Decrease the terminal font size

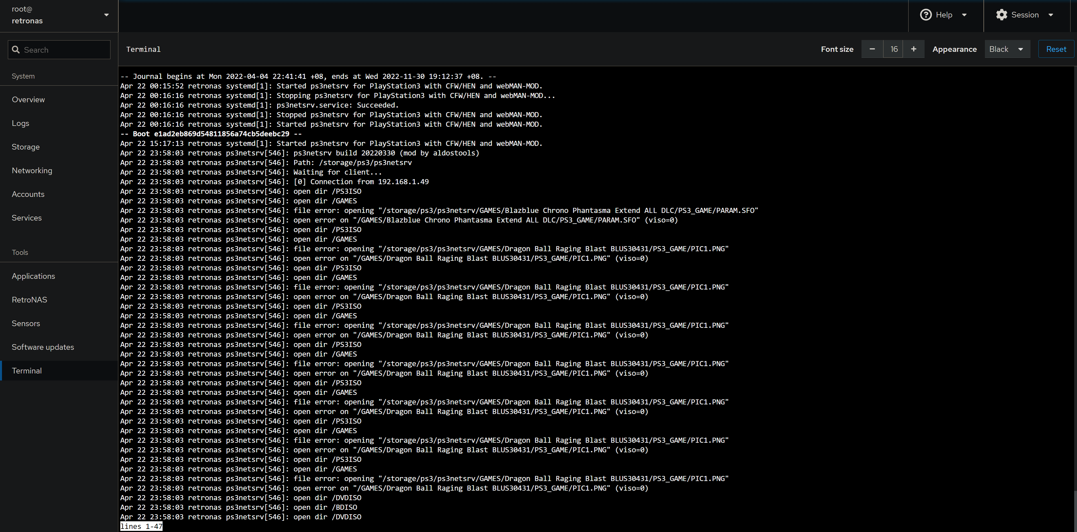click(872, 49)
